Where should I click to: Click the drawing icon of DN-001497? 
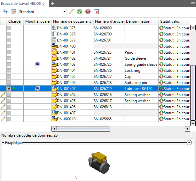tap(54, 113)
